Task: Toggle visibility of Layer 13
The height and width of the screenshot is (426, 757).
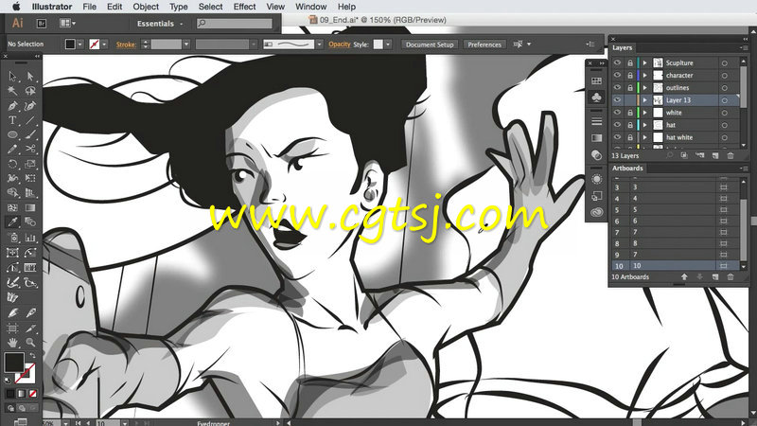Action: 617,100
